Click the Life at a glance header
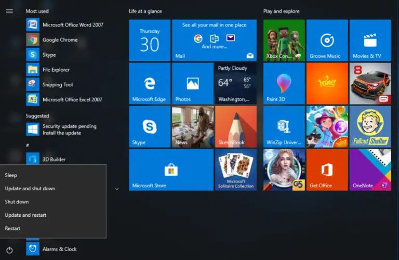Image resolution: width=399 pixels, height=260 pixels. [x=145, y=11]
